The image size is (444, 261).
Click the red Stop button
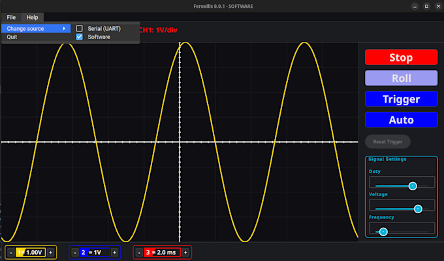pos(402,58)
